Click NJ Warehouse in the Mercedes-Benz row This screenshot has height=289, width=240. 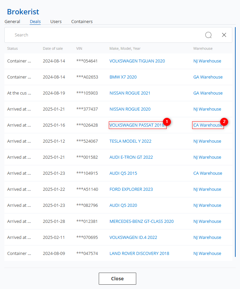207,222
